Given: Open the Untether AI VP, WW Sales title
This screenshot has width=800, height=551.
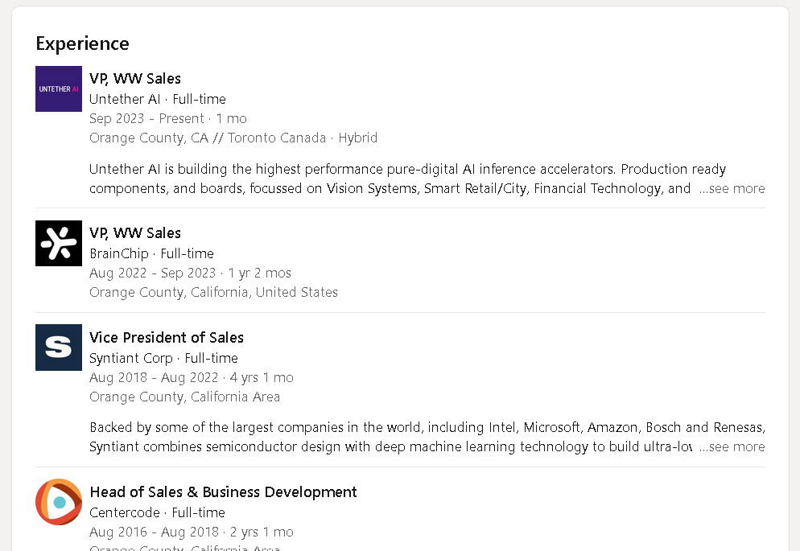Looking at the screenshot, I should pyautogui.click(x=135, y=78).
